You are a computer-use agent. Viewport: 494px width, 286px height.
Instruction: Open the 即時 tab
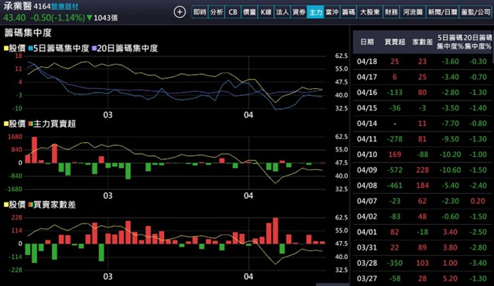click(x=200, y=12)
